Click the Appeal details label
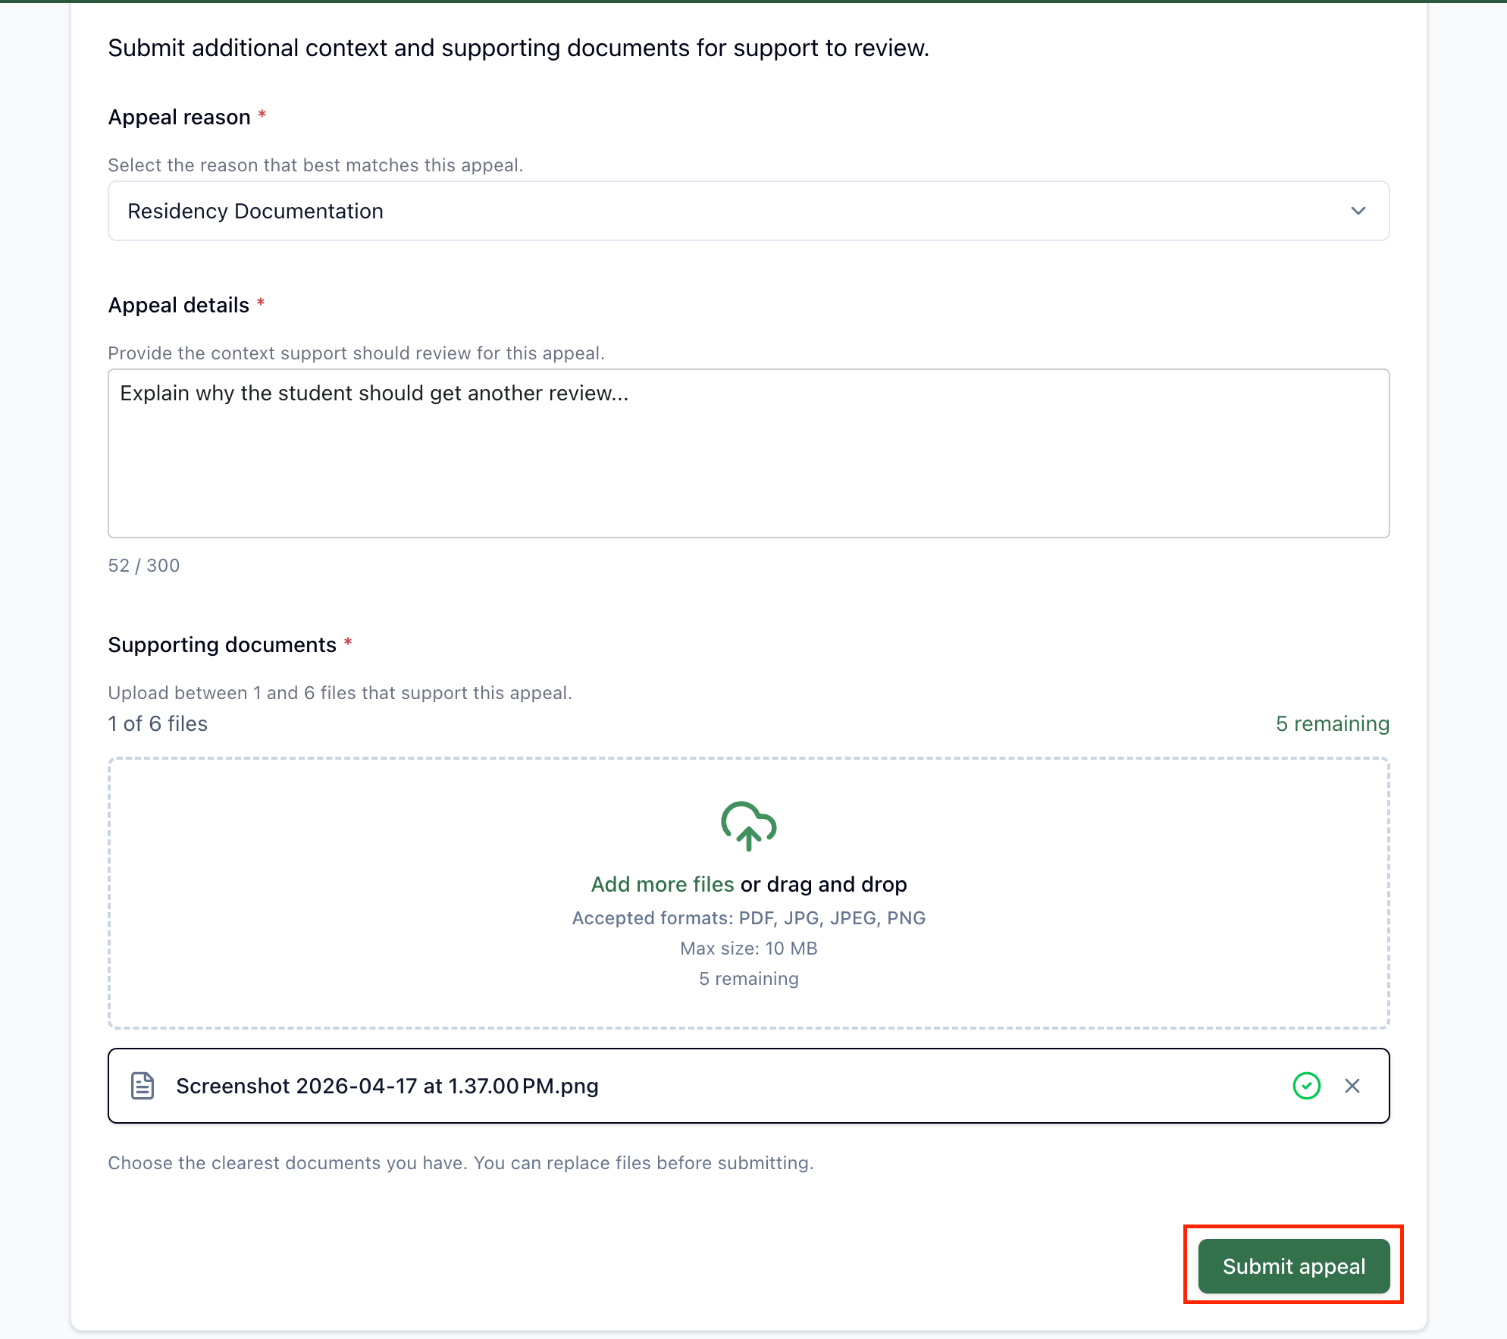The height and width of the screenshot is (1339, 1507). tap(178, 305)
